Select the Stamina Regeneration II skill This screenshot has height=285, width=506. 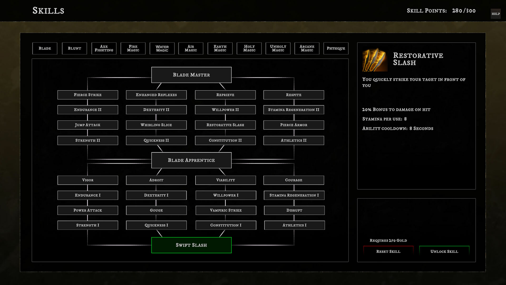[294, 110]
